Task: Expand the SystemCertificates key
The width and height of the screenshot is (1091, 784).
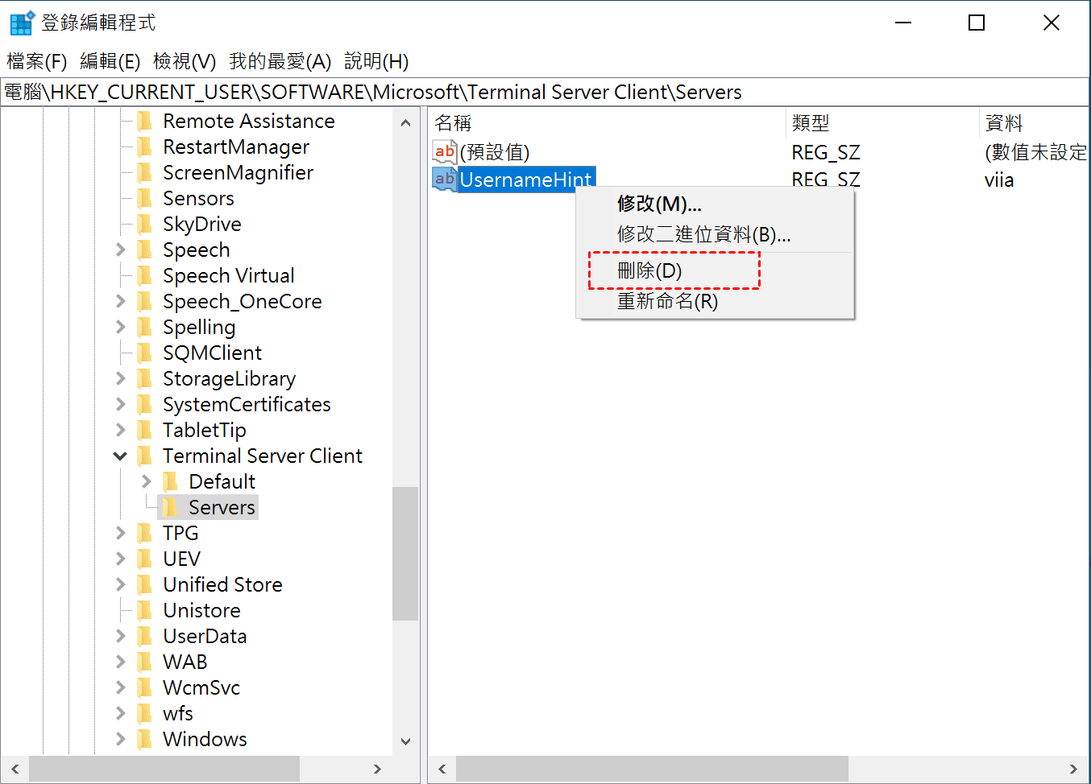Action: tap(121, 404)
